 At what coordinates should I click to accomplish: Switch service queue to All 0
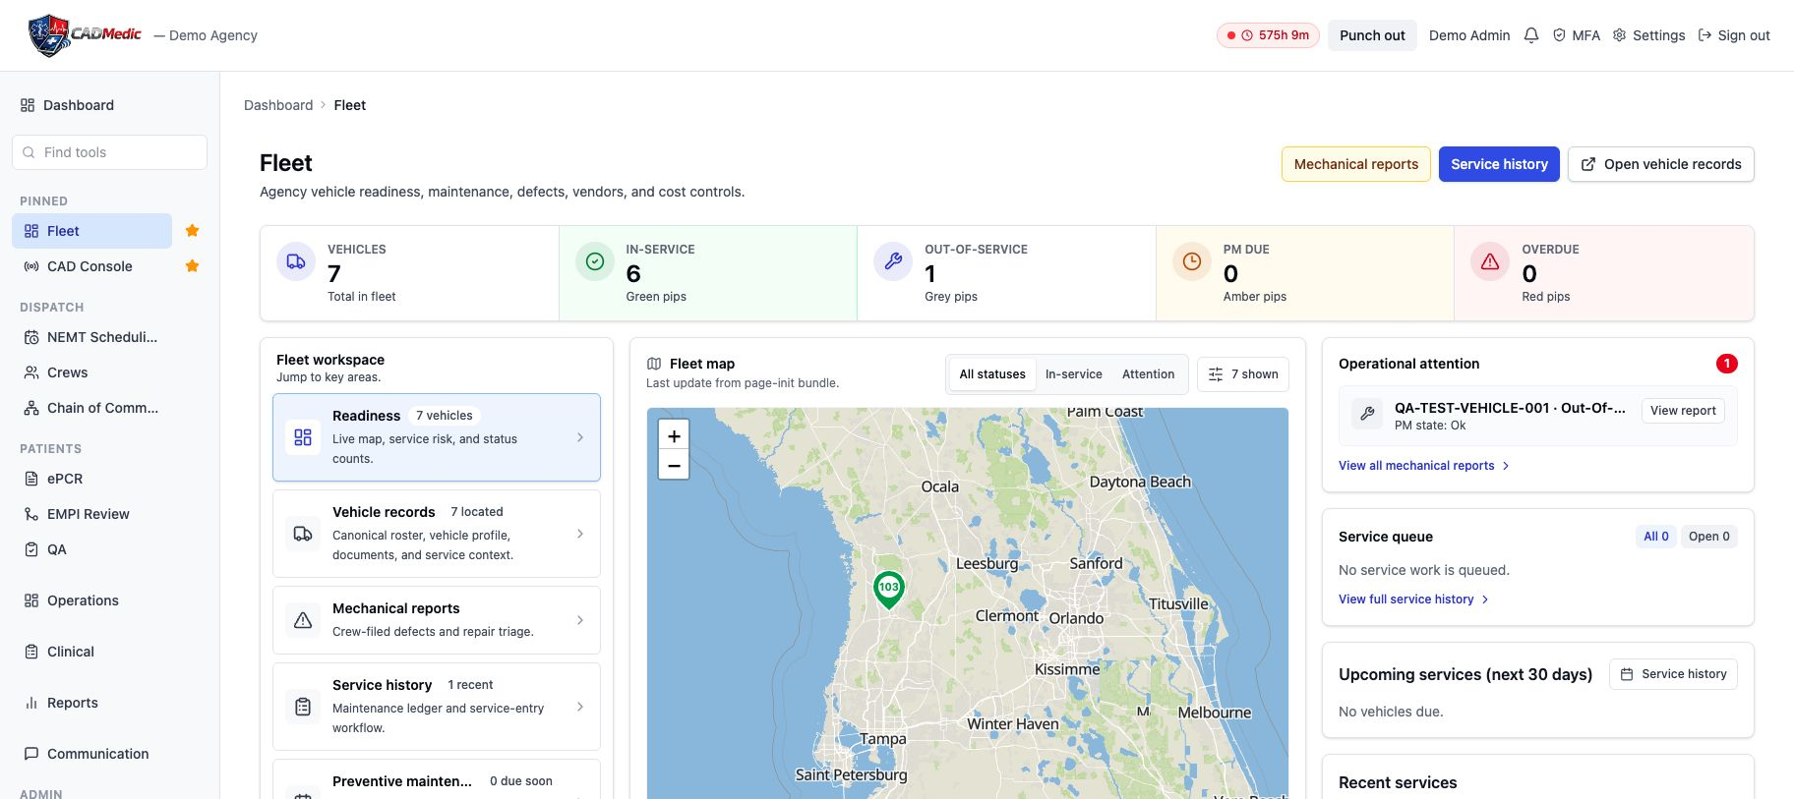click(x=1656, y=537)
